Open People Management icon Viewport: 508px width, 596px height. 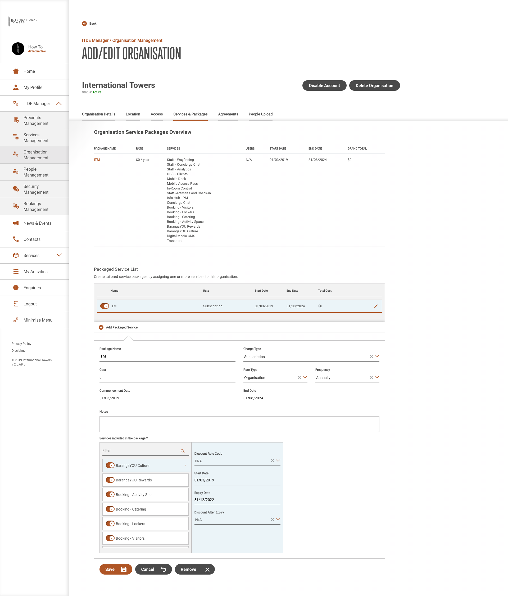click(x=16, y=172)
